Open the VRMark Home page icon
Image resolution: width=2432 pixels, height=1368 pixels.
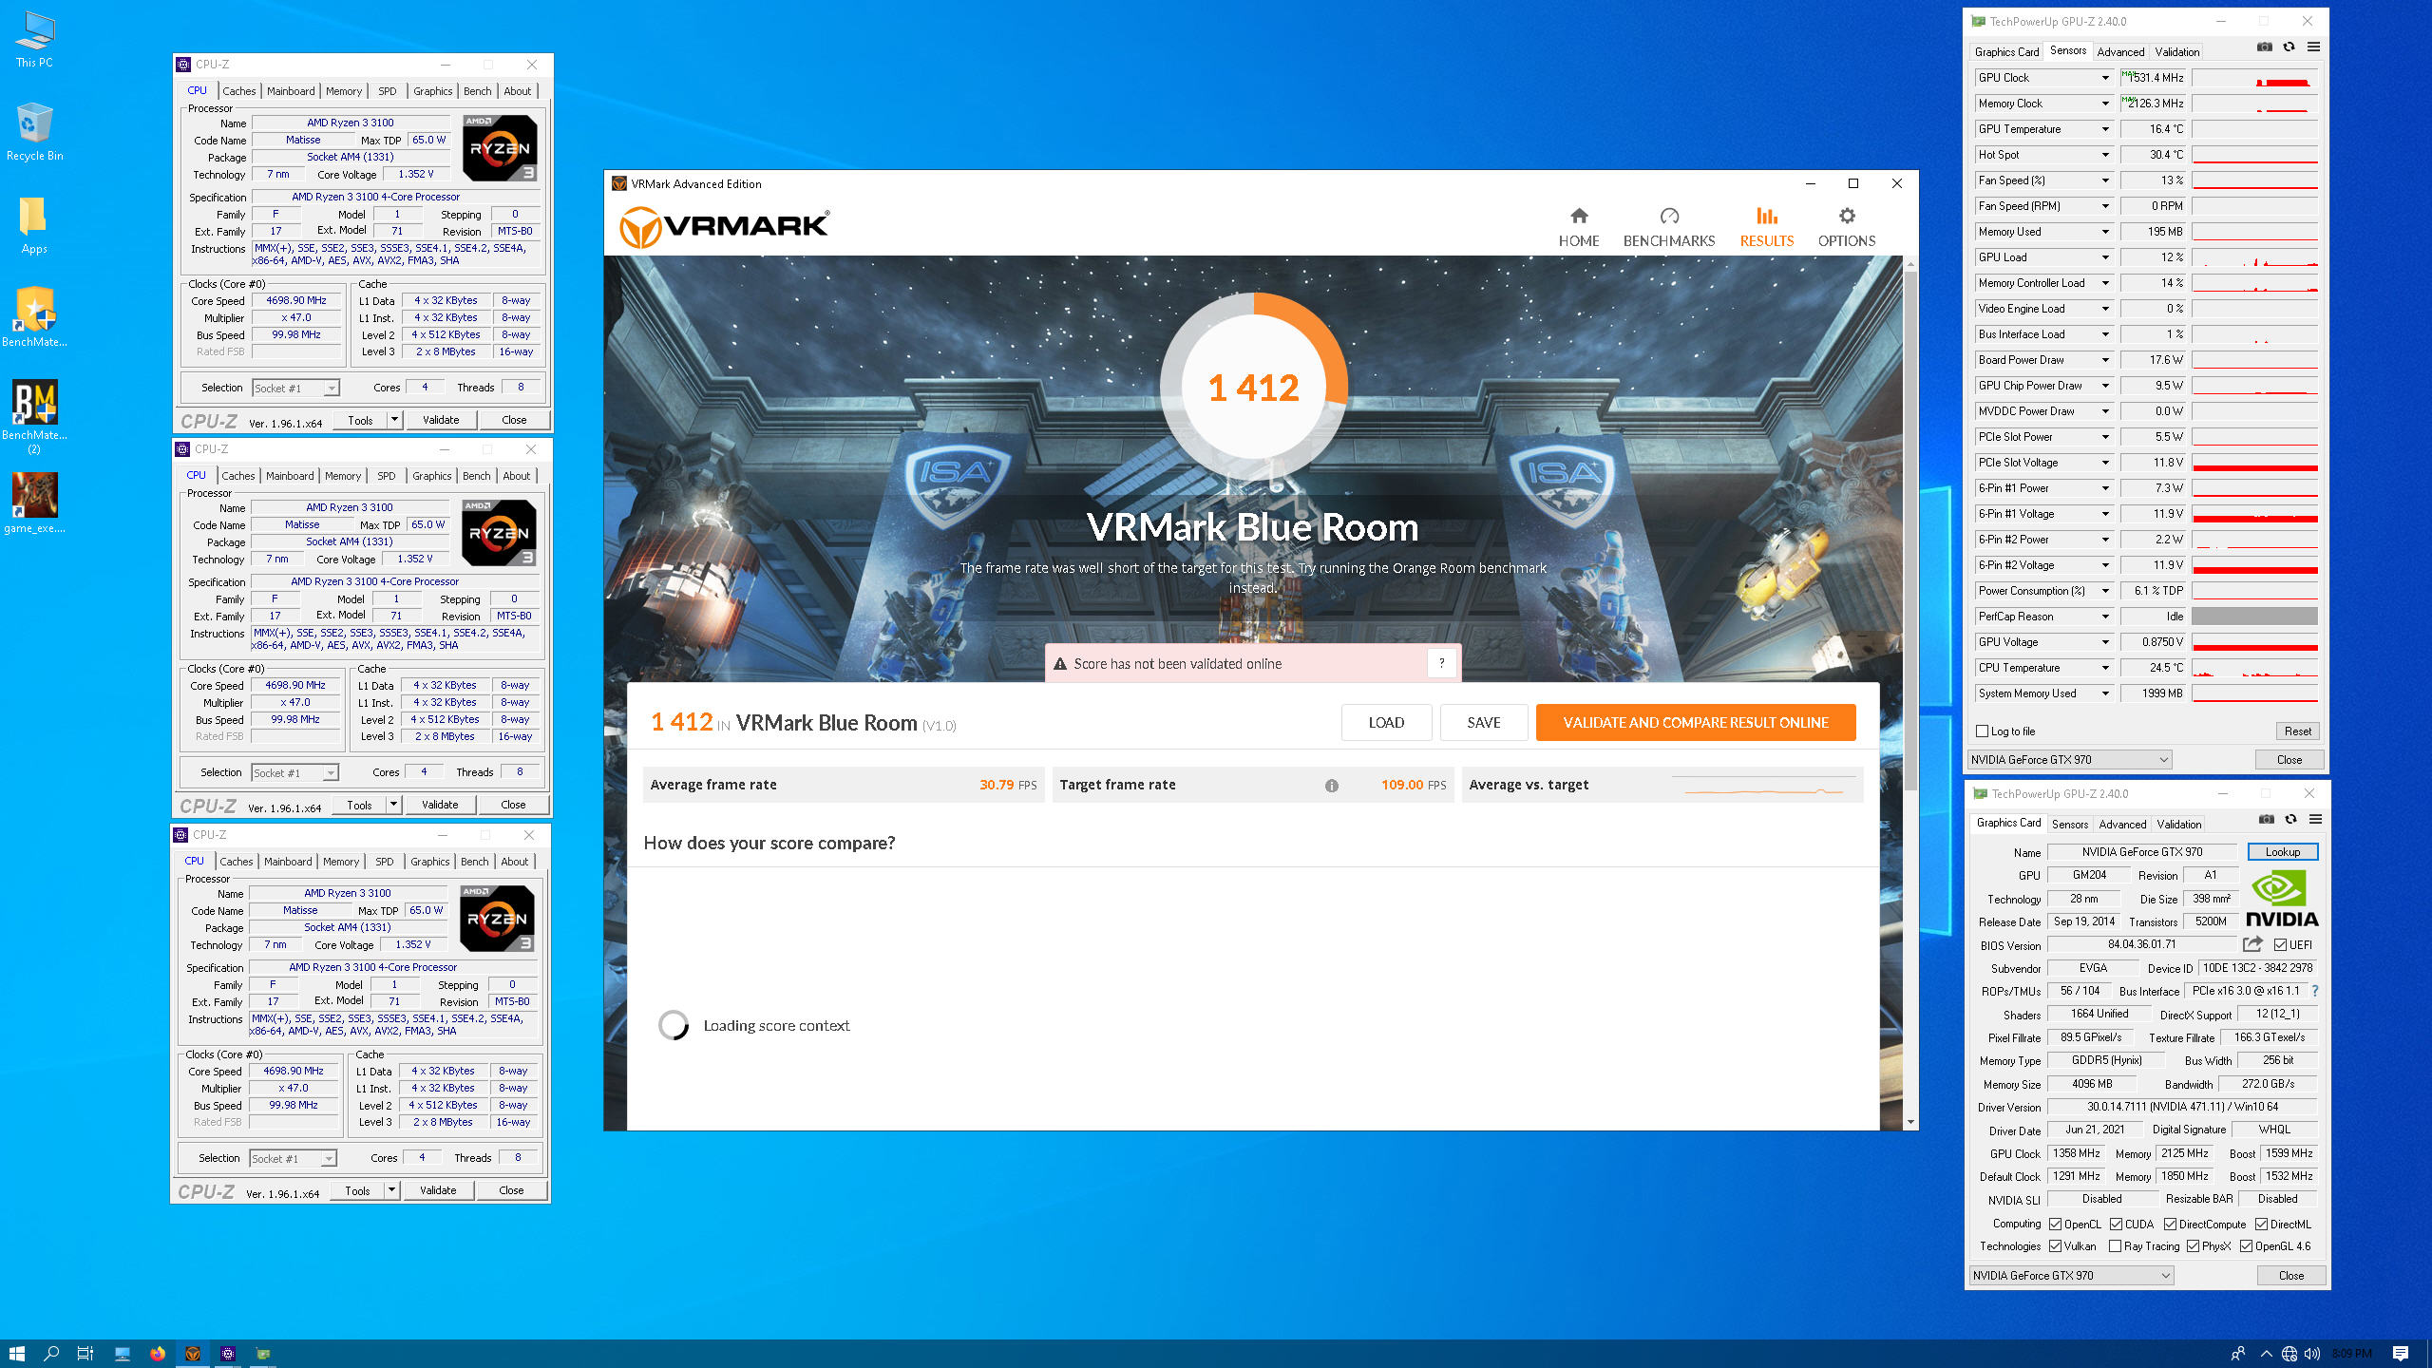[x=1579, y=217]
